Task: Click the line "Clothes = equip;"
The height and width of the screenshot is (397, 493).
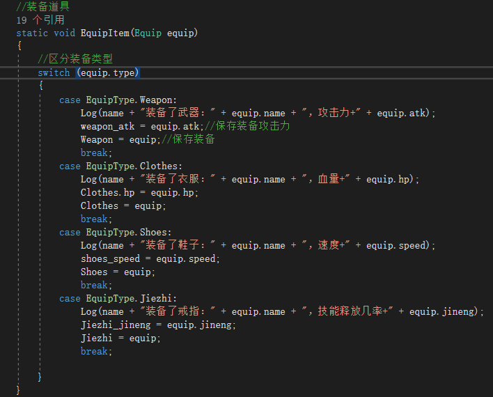Action: click(x=123, y=205)
